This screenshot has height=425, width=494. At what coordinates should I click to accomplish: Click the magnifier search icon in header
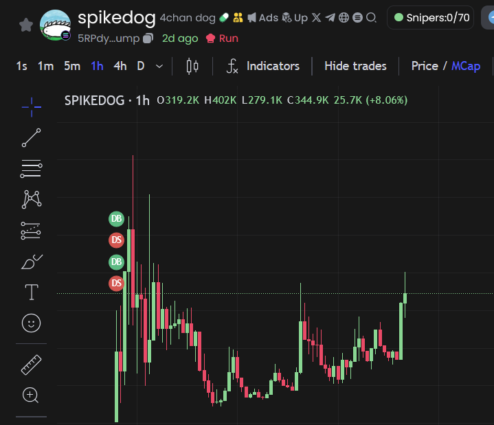pyautogui.click(x=372, y=18)
